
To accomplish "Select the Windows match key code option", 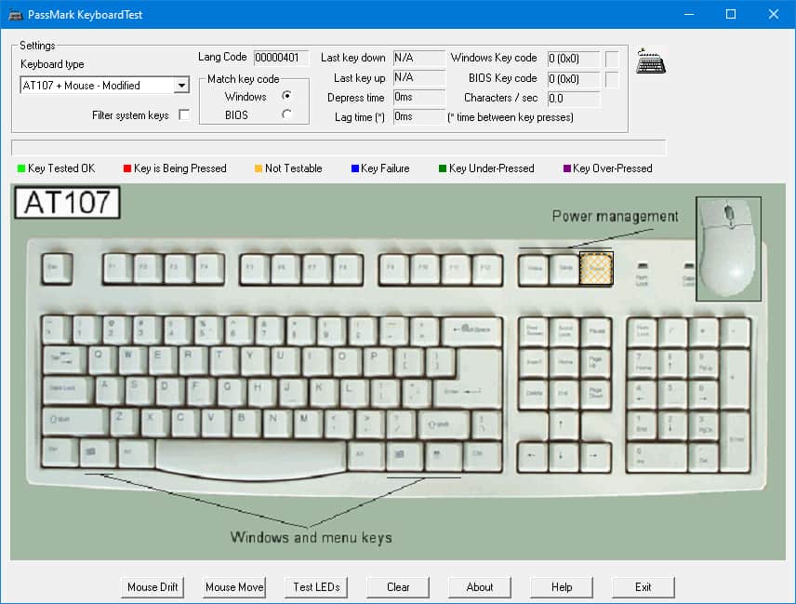I will point(286,96).
